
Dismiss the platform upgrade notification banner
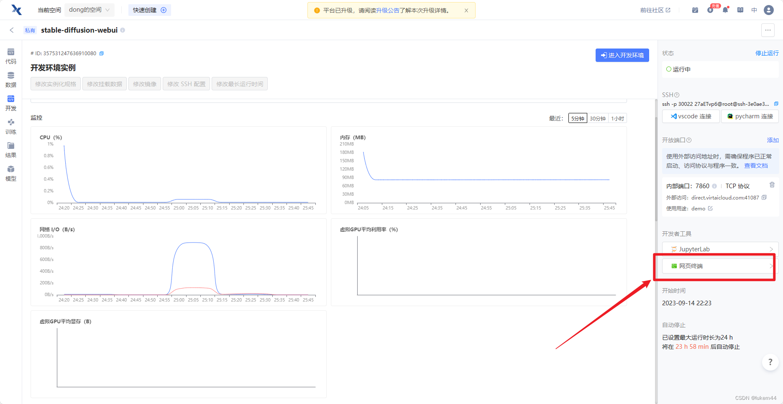pyautogui.click(x=466, y=10)
